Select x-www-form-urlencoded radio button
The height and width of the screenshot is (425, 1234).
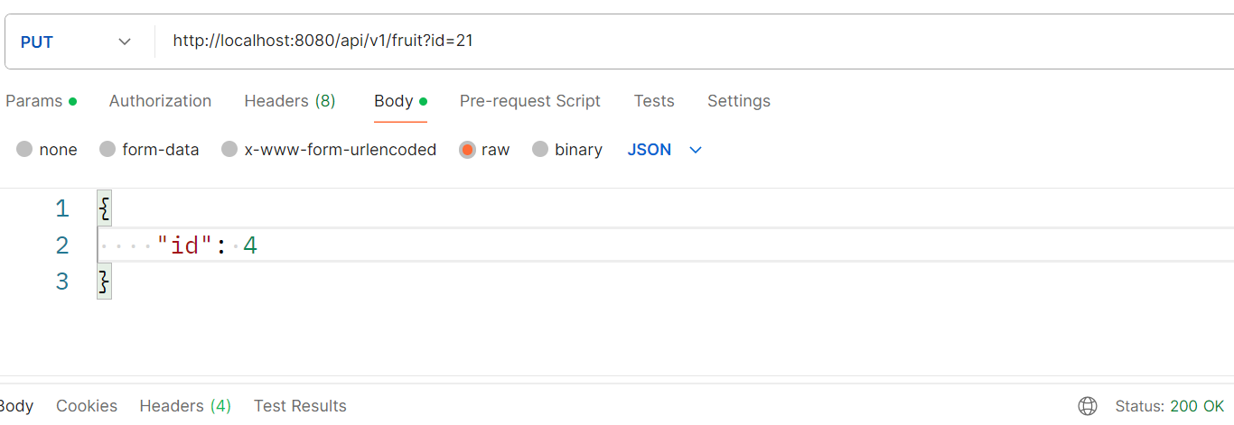[x=229, y=150]
